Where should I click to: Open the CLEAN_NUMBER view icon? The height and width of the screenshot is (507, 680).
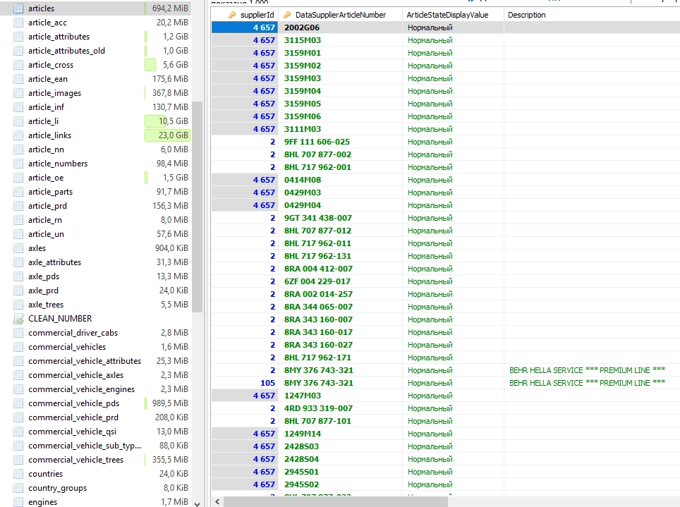click(x=18, y=319)
